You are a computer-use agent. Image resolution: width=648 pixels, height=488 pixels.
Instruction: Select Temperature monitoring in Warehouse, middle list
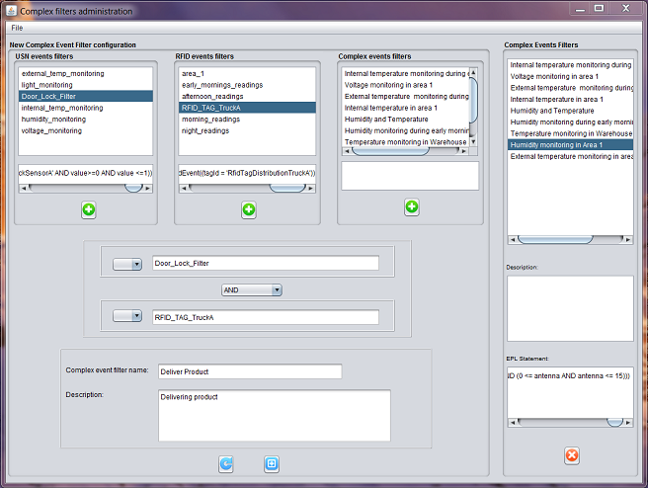[406, 141]
